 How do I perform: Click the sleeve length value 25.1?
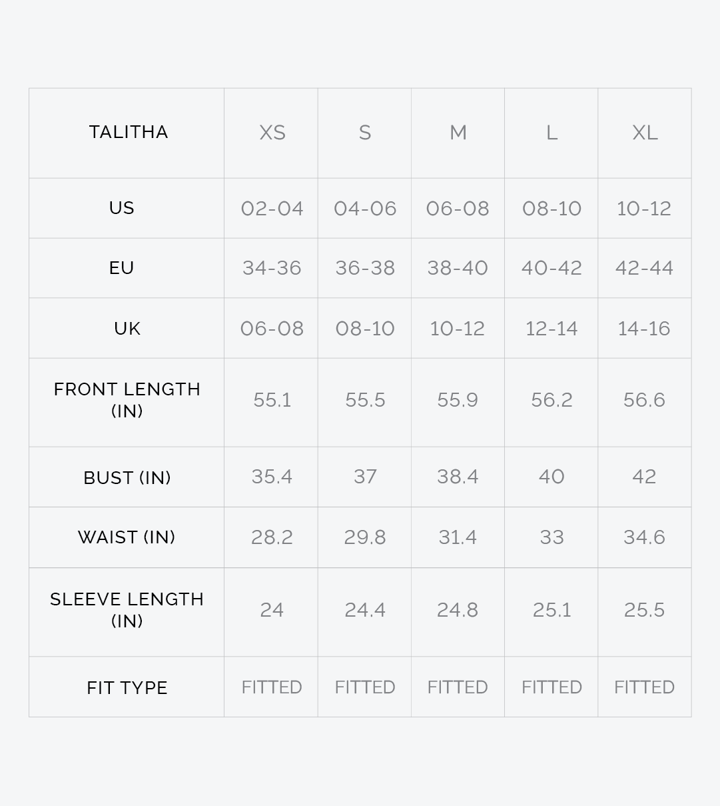pyautogui.click(x=551, y=610)
